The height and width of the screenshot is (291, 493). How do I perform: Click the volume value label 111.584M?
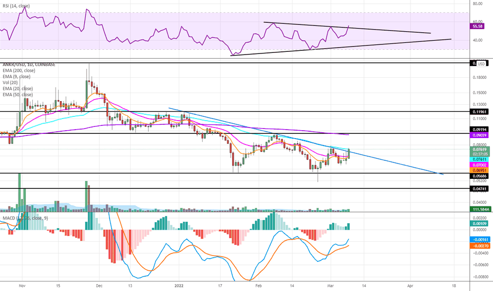(480, 209)
